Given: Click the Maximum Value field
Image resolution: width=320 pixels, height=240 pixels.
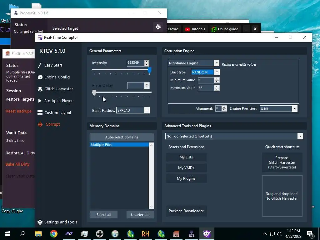Looking at the screenshot, I should point(206,88).
